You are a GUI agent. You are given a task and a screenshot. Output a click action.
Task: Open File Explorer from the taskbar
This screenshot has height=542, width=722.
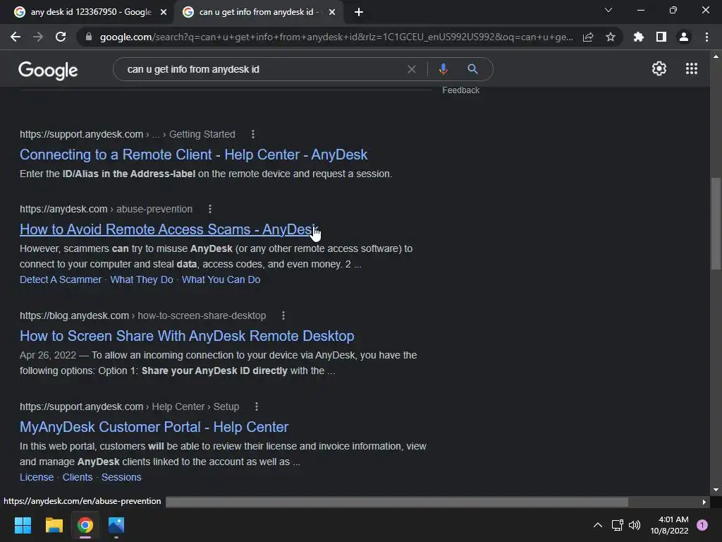(54, 525)
